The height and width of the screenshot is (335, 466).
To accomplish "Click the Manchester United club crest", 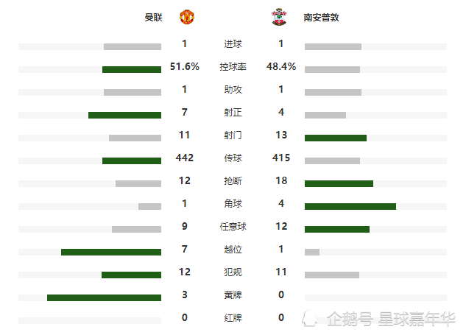I will (187, 17).
